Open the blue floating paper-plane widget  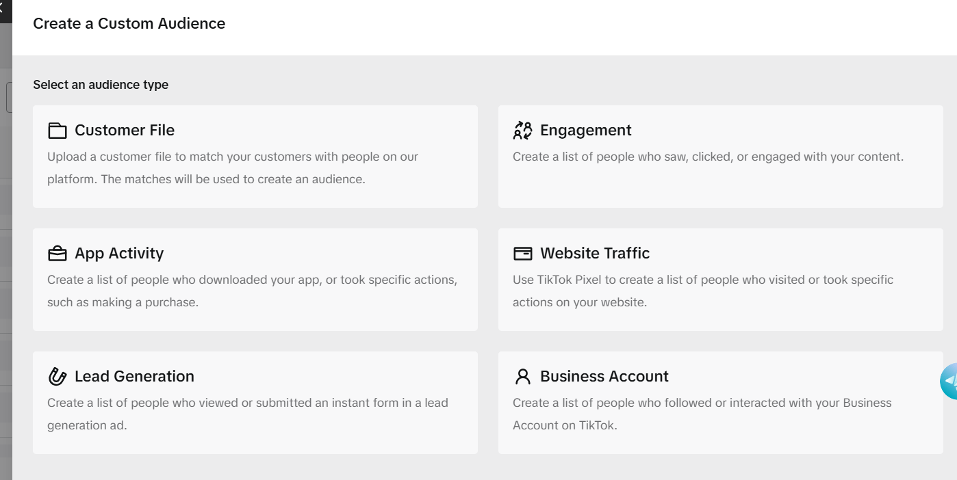click(x=950, y=381)
